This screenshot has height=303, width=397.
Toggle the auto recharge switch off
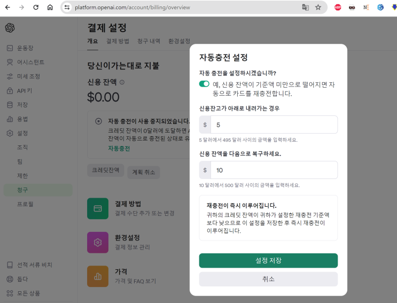[204, 84]
